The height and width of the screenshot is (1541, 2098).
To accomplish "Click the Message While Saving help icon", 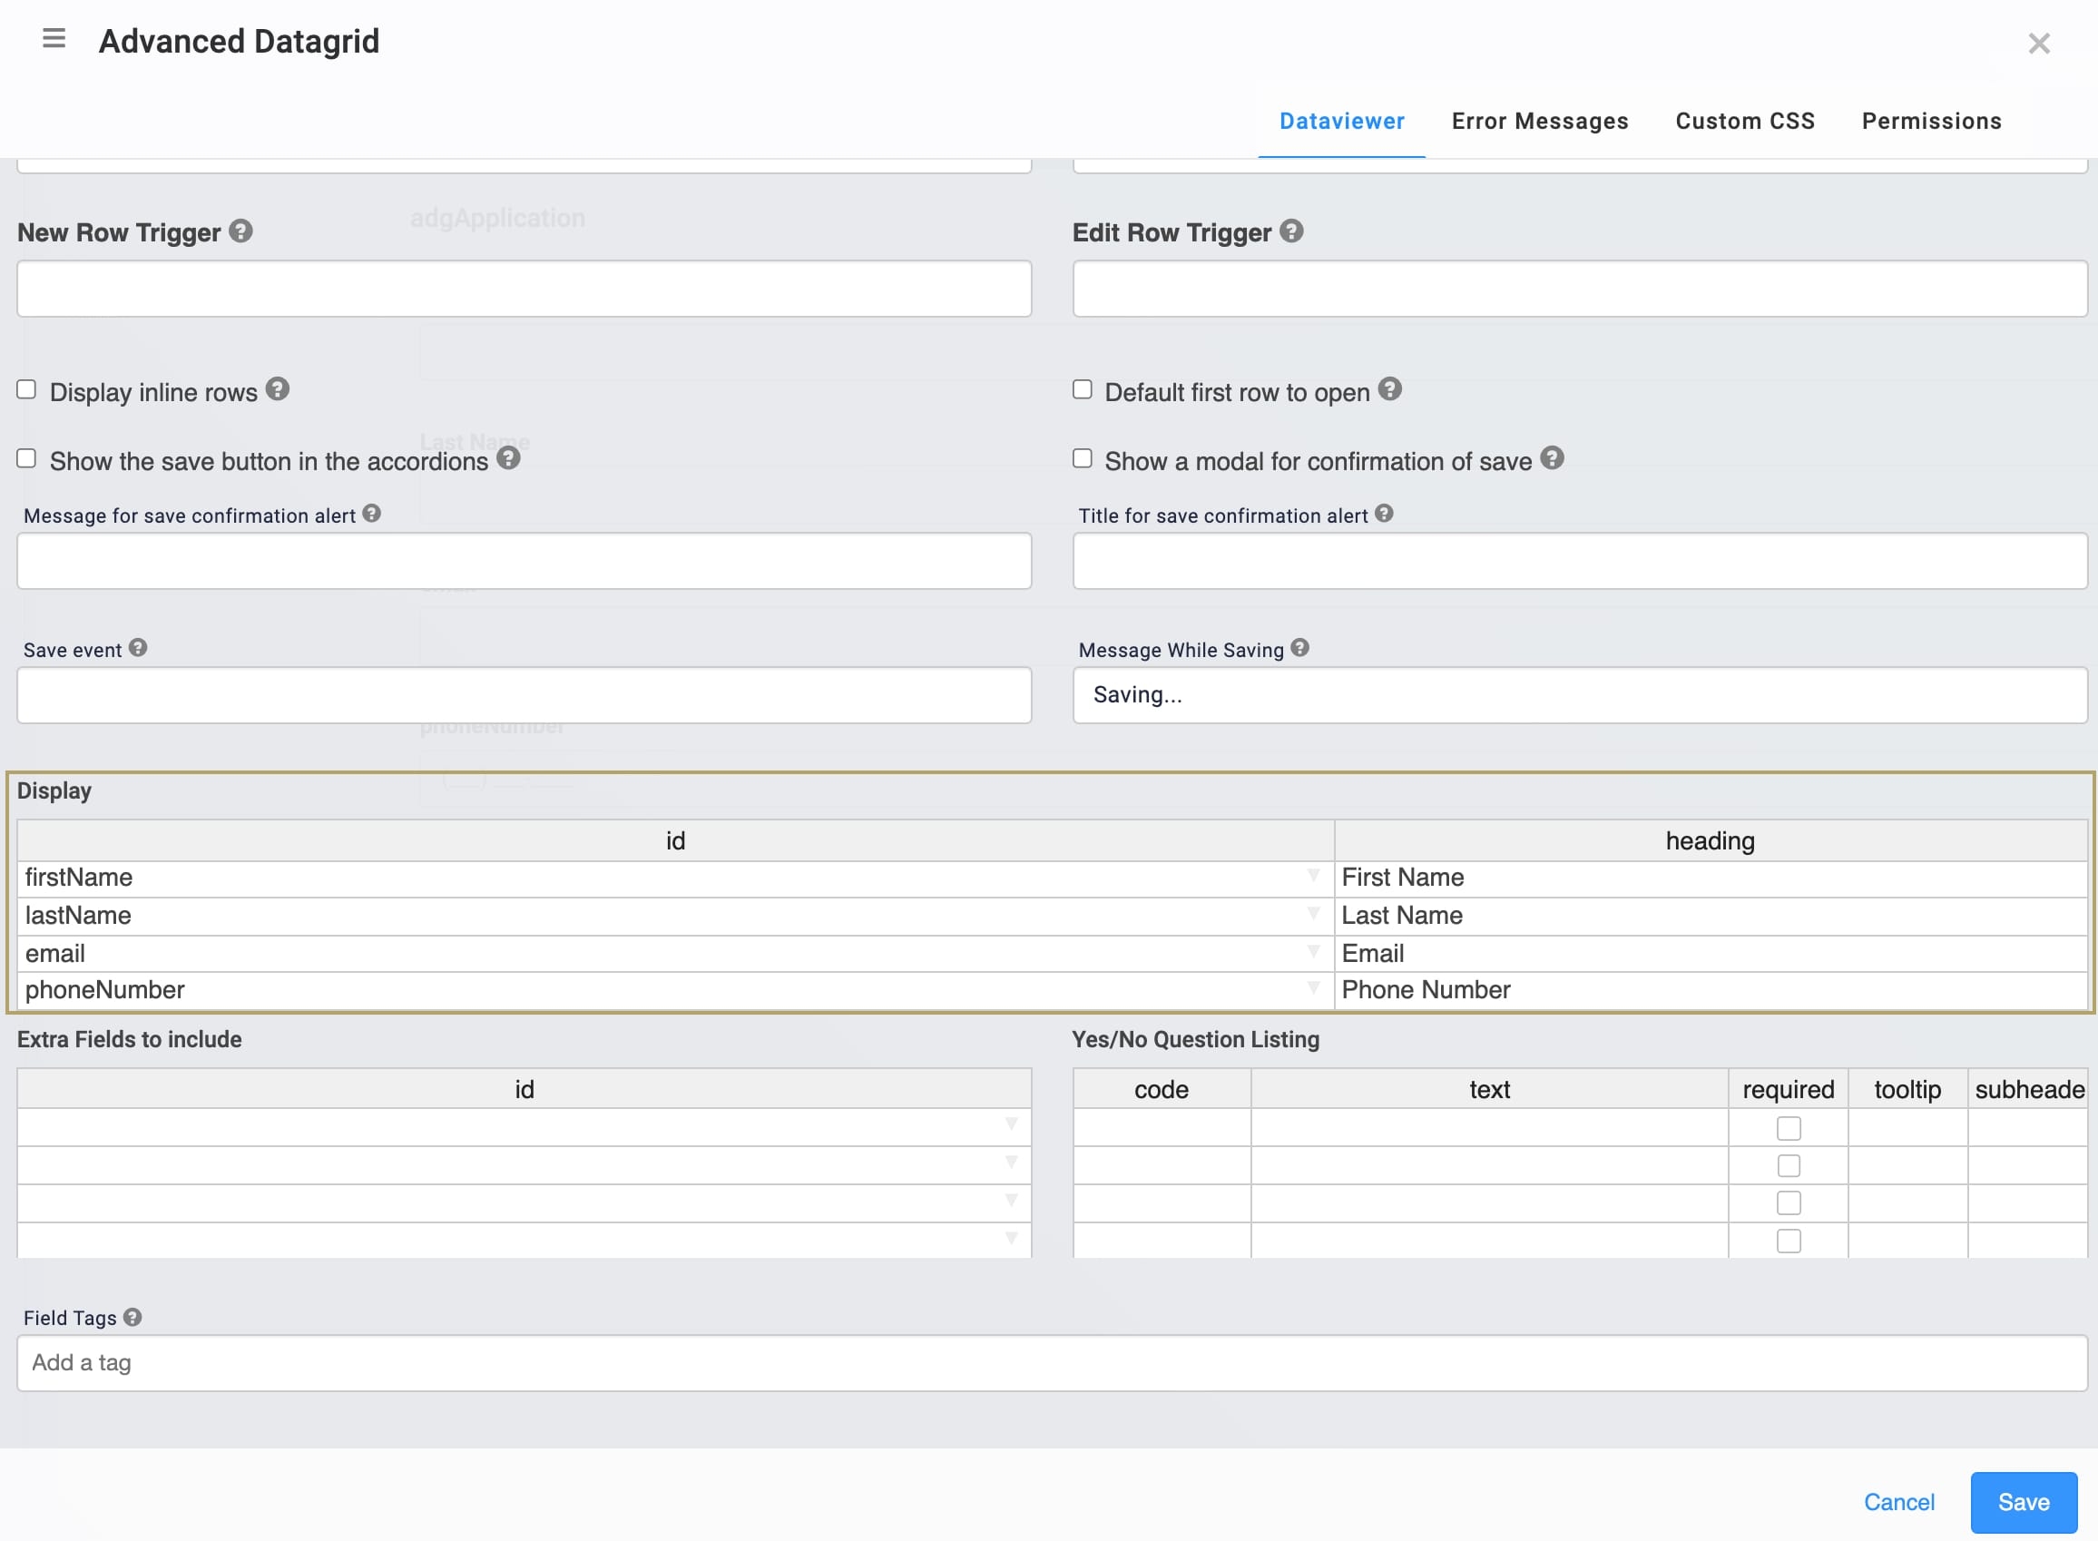I will tap(1299, 647).
